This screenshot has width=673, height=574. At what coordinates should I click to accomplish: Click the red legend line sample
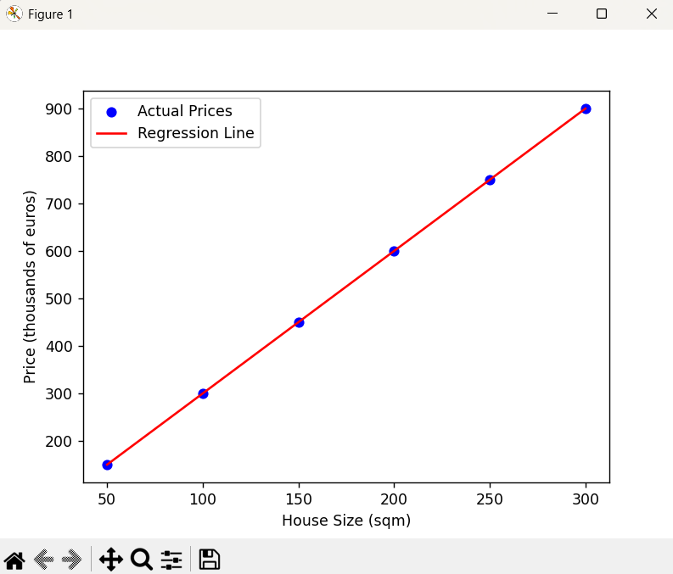point(112,134)
